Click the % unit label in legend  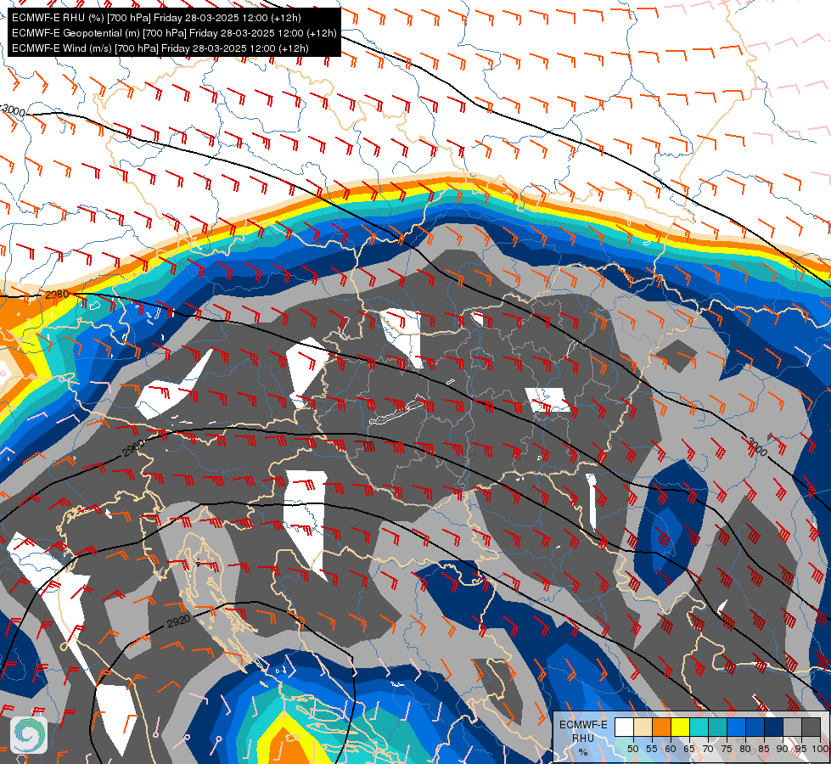click(583, 752)
